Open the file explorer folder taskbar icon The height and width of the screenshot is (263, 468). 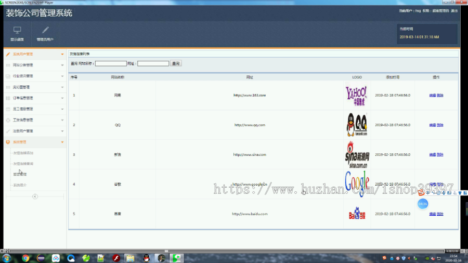tap(130, 258)
